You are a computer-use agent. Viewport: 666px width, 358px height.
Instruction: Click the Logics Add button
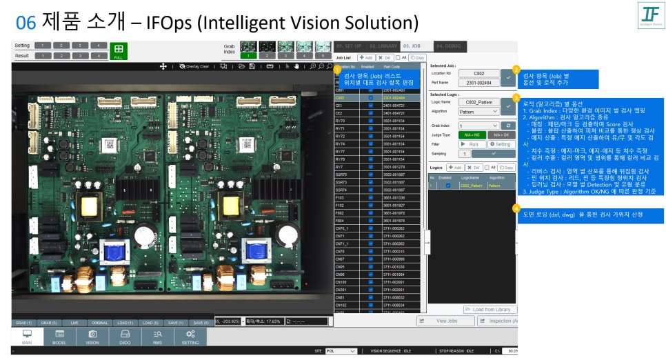(x=456, y=168)
